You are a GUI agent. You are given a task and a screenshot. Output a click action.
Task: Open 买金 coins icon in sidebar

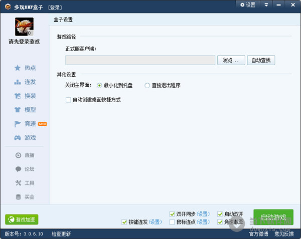click(x=18, y=197)
